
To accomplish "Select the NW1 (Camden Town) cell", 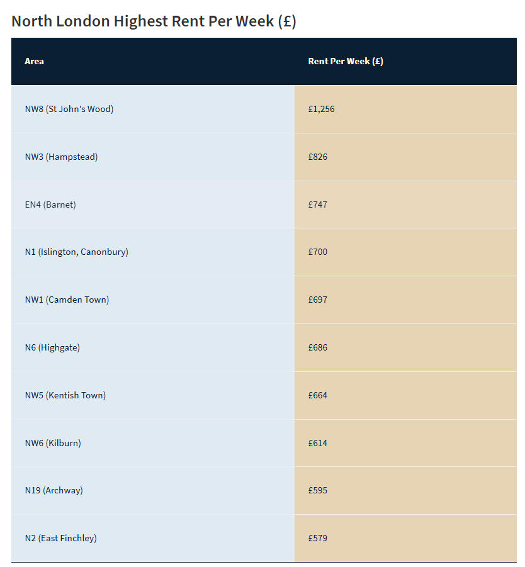I will pyautogui.click(x=153, y=300).
